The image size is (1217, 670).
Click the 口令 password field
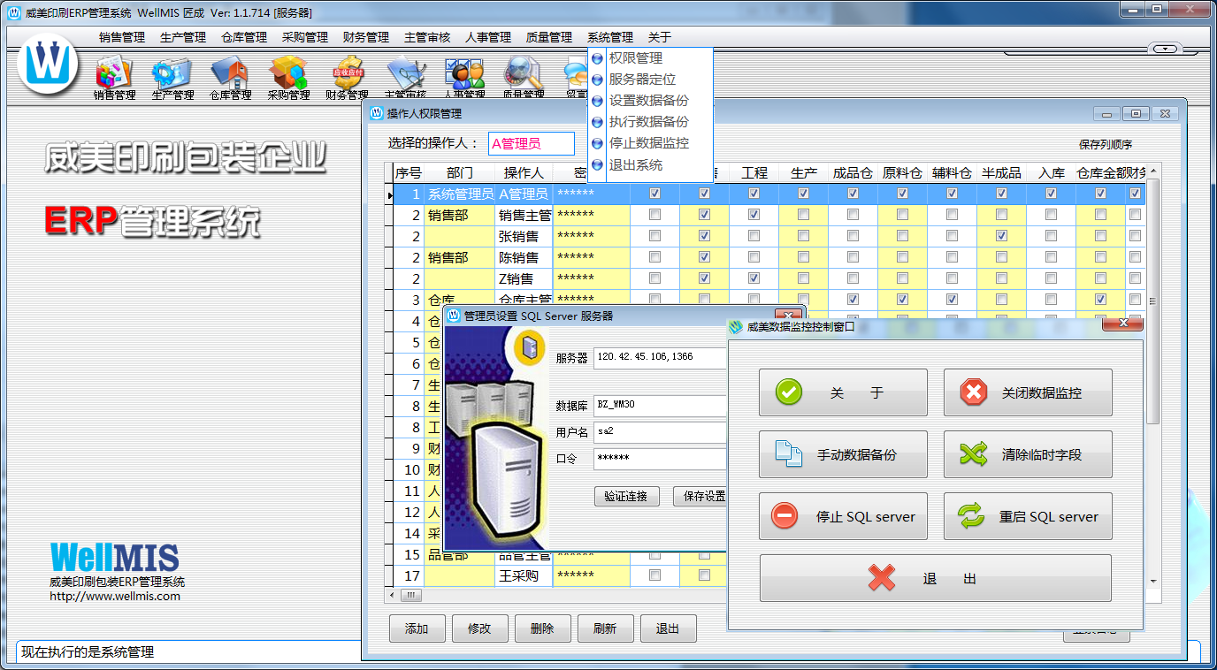coord(660,458)
